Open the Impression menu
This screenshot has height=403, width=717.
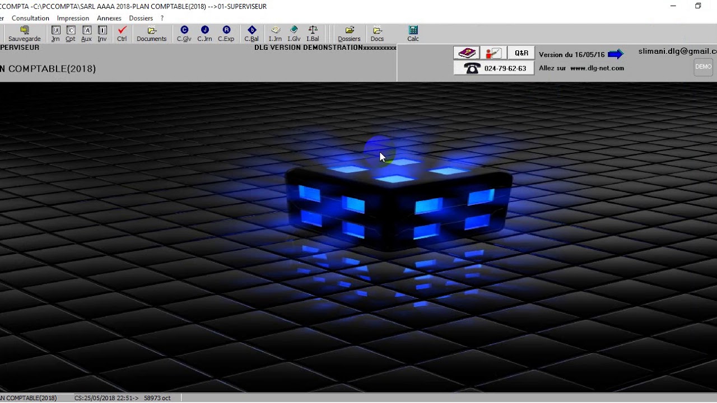click(x=73, y=18)
